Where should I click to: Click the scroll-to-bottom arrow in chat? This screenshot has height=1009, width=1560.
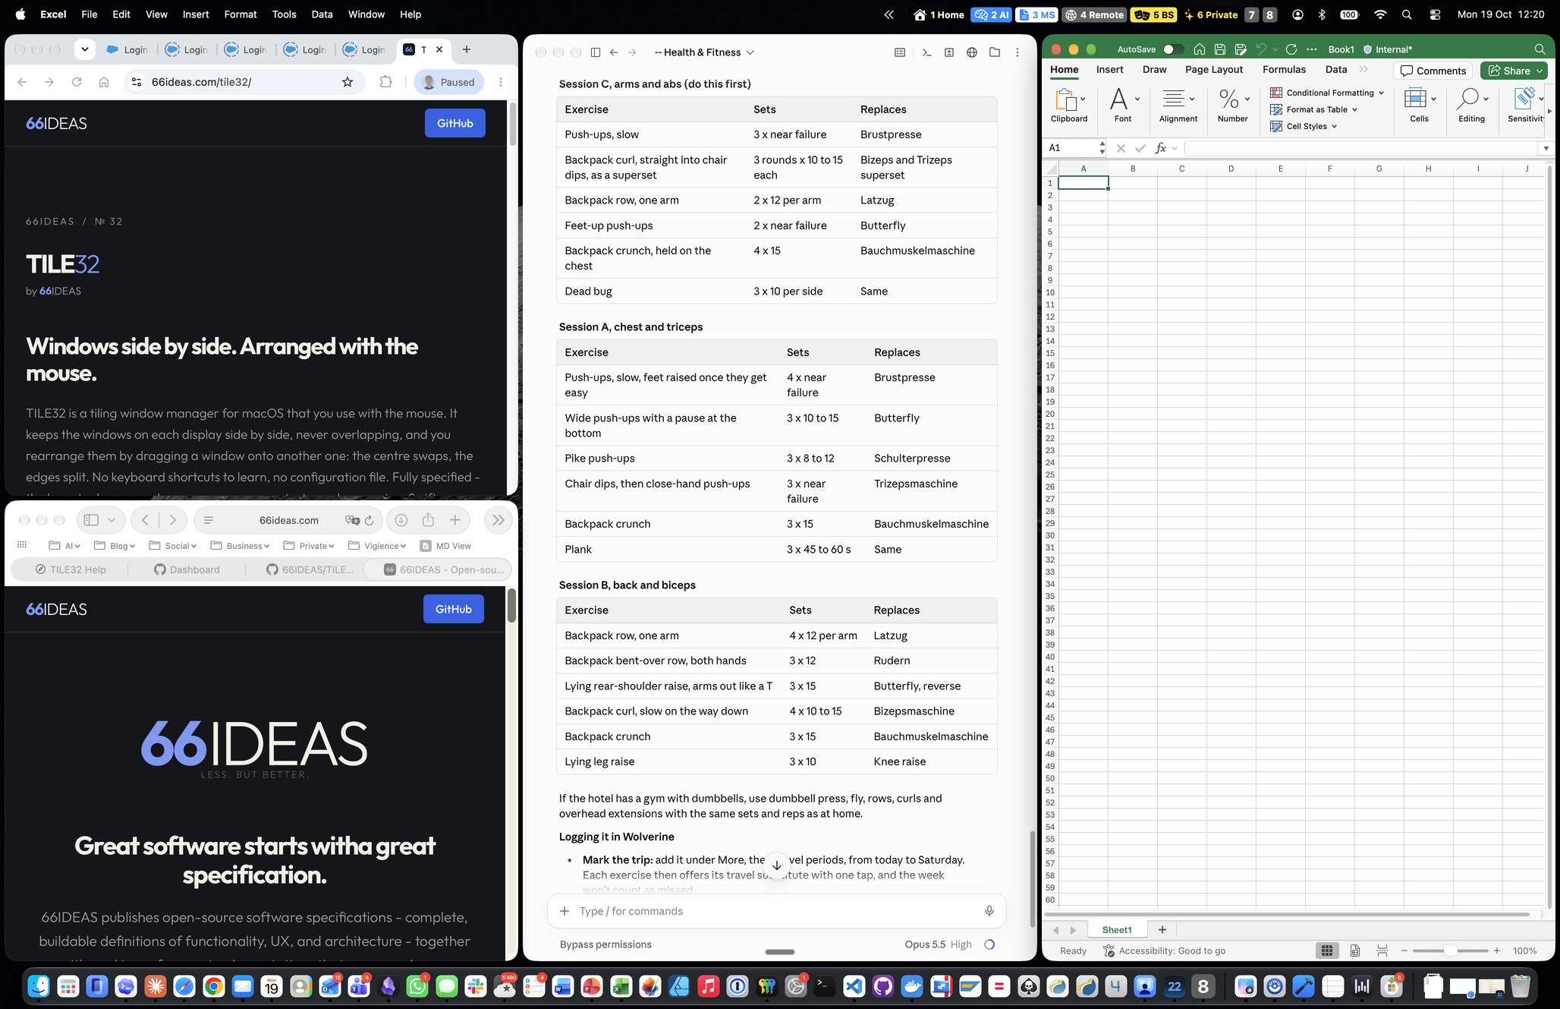click(777, 866)
